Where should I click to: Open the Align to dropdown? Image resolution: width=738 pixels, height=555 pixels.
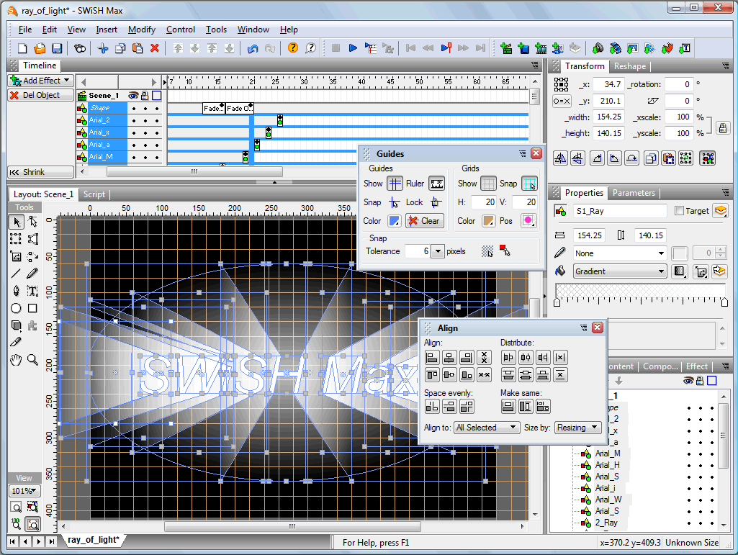[x=486, y=427]
